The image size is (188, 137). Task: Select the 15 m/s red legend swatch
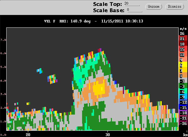(183, 49)
